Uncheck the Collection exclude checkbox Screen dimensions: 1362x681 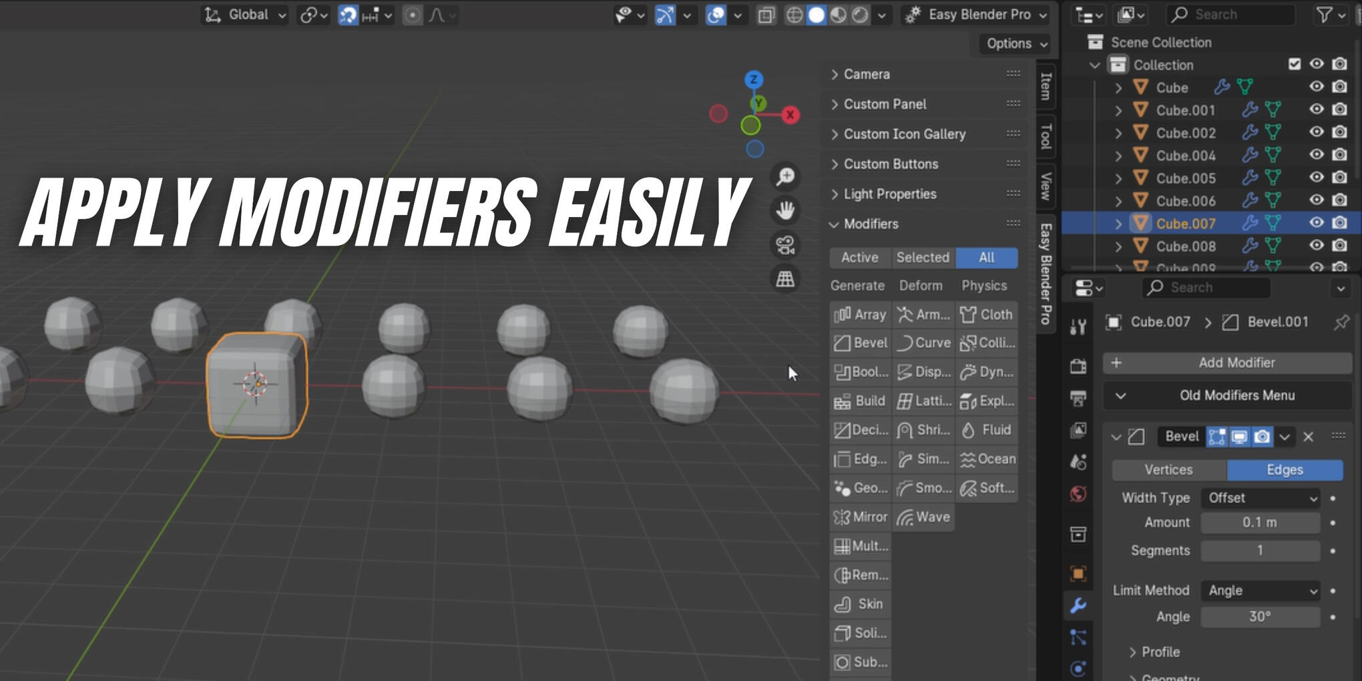click(x=1295, y=64)
